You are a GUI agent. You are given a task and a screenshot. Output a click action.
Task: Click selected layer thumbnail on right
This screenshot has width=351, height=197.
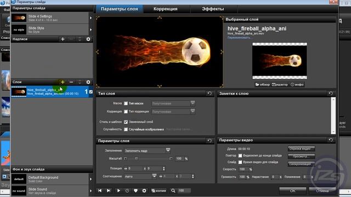[x=280, y=61]
